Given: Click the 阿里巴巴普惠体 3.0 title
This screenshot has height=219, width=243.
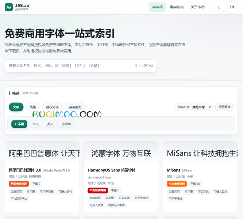Looking at the screenshot, I should coord(25,170).
